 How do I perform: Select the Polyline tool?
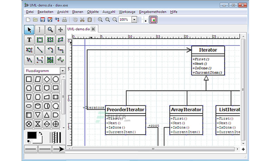point(29,60)
